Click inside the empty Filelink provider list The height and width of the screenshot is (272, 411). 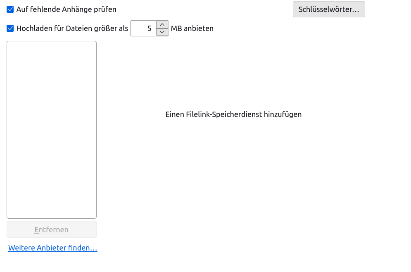(x=52, y=129)
